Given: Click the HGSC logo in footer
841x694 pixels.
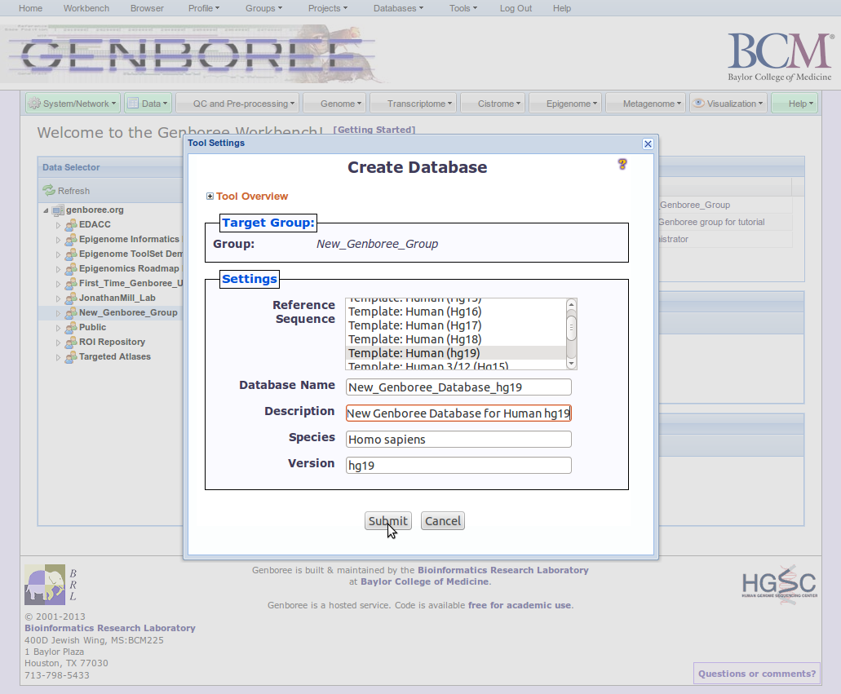Looking at the screenshot, I should click(x=778, y=583).
